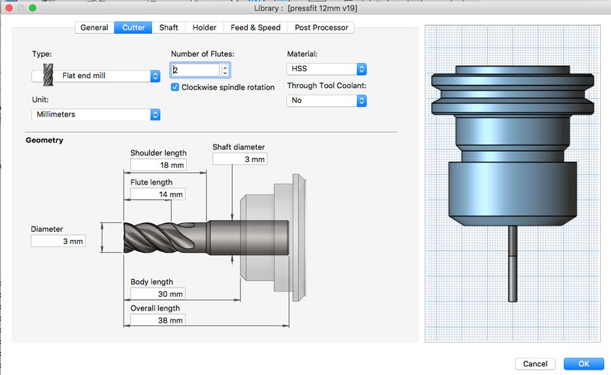
Task: Click the Shaft diameter field
Action: pos(240,159)
